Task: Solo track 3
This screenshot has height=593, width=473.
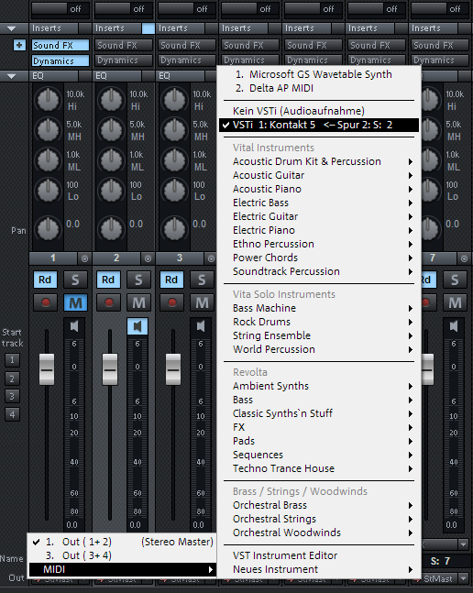Action: point(202,280)
